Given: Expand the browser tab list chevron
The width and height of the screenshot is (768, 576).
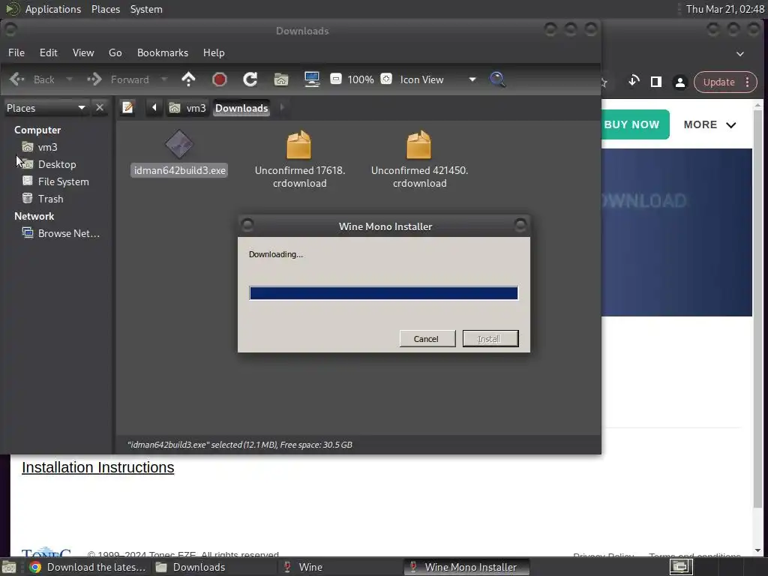Looking at the screenshot, I should click(x=740, y=54).
